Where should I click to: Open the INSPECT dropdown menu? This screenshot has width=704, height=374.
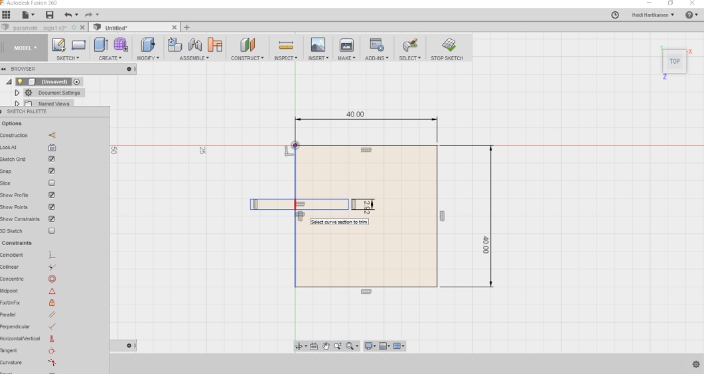pyautogui.click(x=285, y=58)
